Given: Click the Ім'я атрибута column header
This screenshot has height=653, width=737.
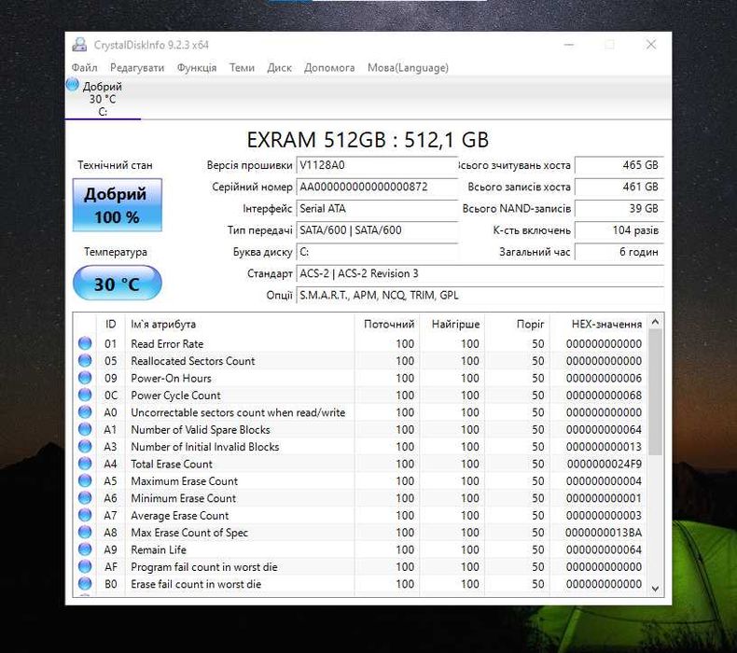Looking at the screenshot, I should tap(240, 324).
